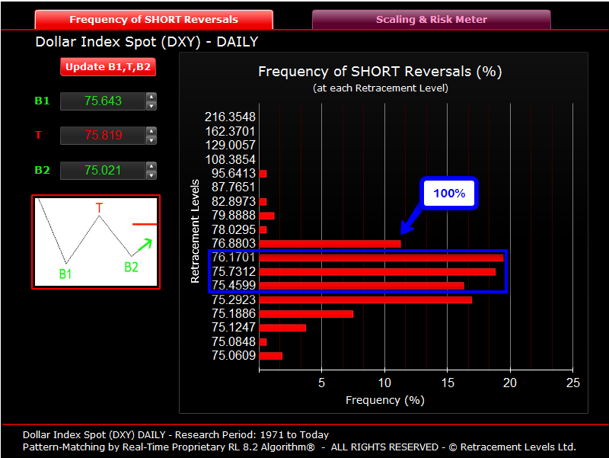Select Frequency of SHORT Reversals tab
This screenshot has height=458, width=609.
(x=153, y=20)
